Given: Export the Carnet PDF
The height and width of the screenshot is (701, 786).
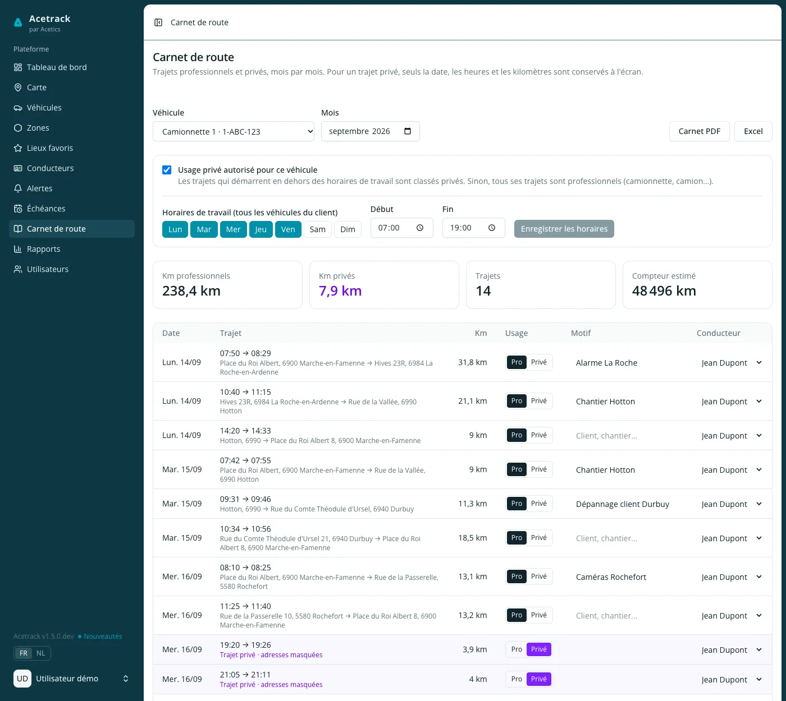Looking at the screenshot, I should coord(700,131).
